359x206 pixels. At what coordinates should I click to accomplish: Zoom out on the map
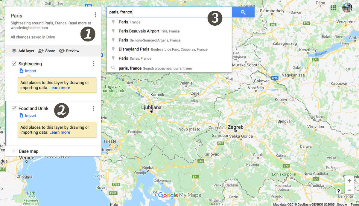(x=349, y=190)
